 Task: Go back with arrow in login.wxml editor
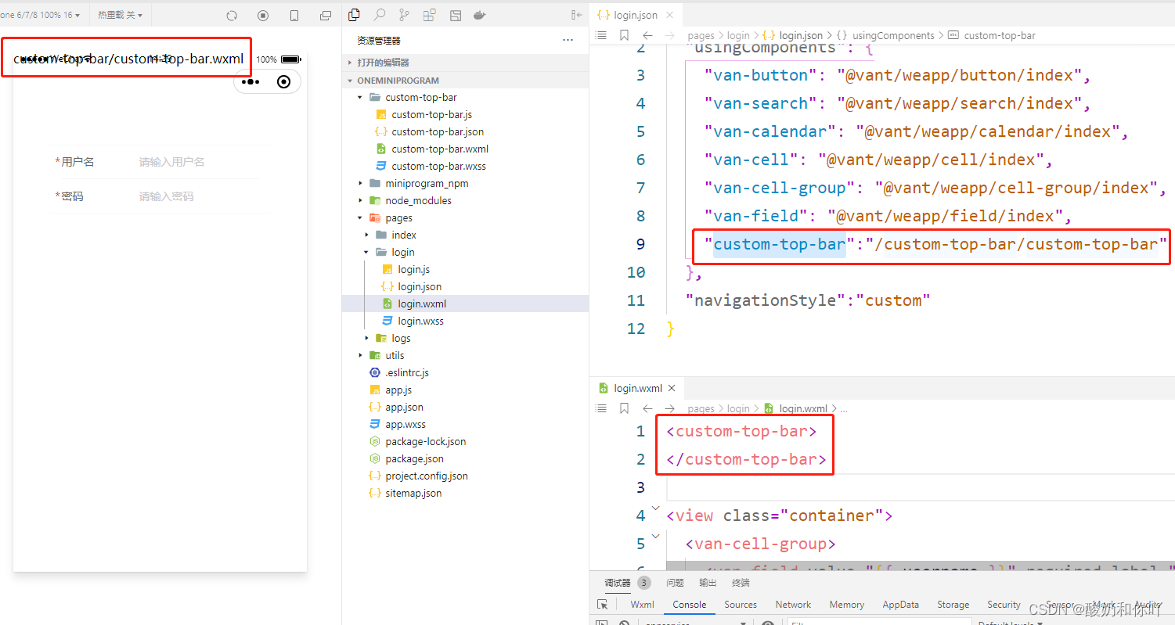click(x=647, y=408)
